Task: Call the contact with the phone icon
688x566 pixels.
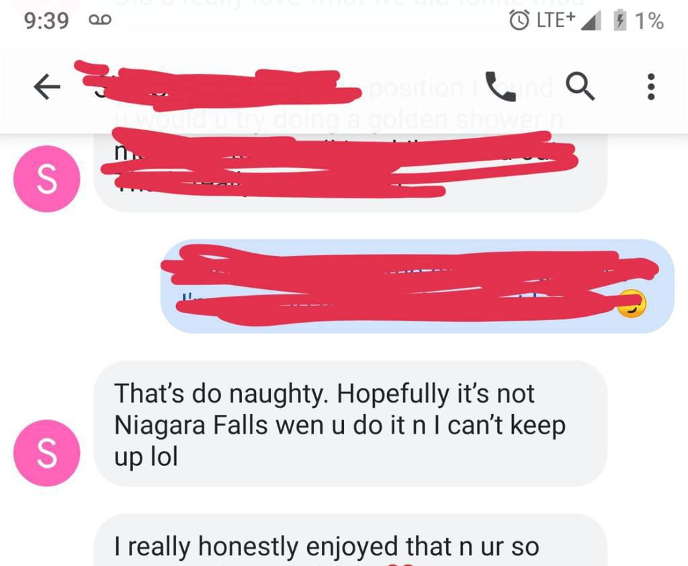Action: click(x=501, y=87)
